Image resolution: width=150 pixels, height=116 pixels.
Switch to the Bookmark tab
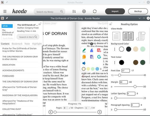click(x=17, y=44)
